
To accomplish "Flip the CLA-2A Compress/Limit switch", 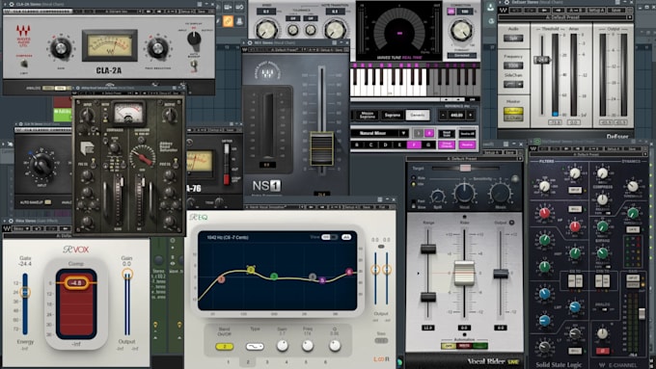I will coord(24,64).
